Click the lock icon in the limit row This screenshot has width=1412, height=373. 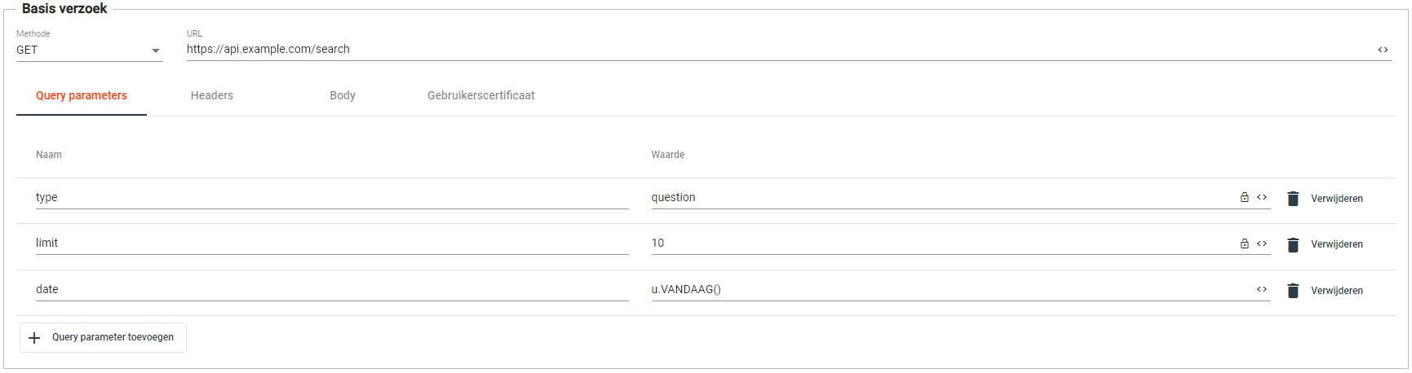tap(1244, 244)
